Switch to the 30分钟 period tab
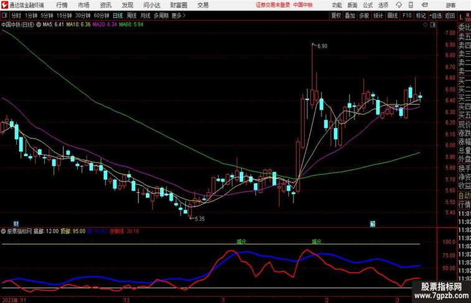The height and width of the screenshot is (303, 471). (x=83, y=16)
